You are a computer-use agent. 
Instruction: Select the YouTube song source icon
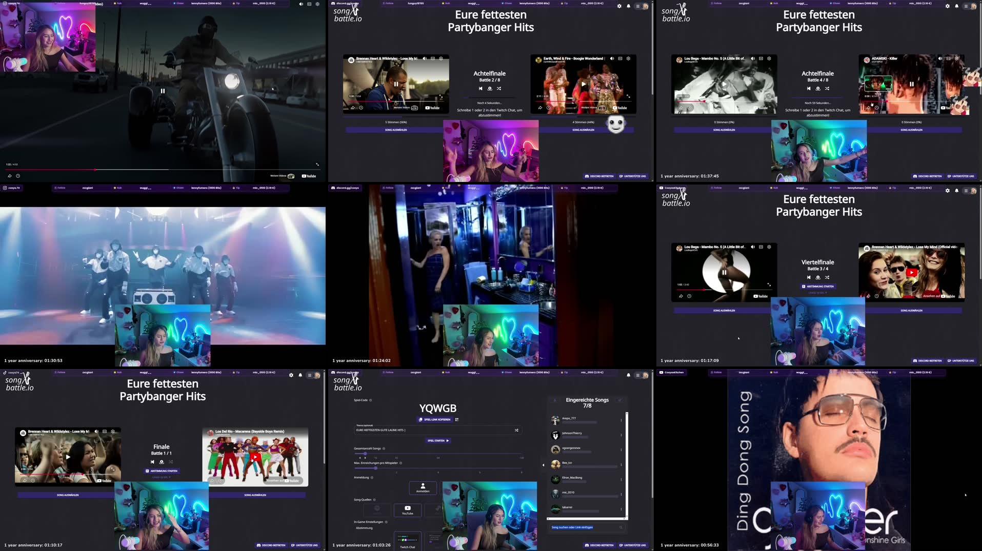[x=407, y=510]
